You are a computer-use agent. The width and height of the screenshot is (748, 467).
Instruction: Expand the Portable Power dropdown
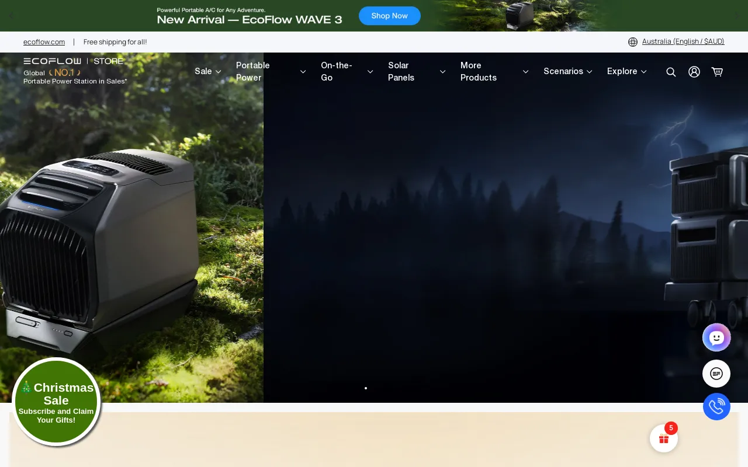click(271, 71)
